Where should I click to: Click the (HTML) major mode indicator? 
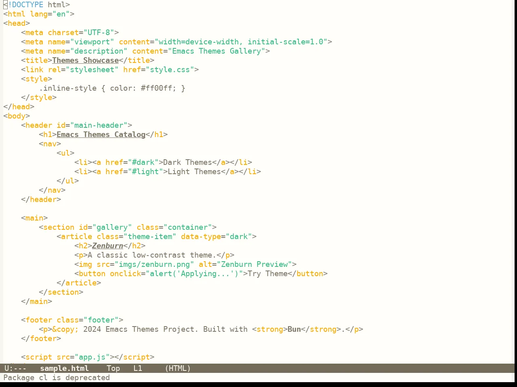178,368
